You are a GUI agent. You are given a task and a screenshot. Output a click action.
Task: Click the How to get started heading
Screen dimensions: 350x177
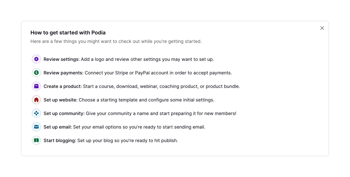pyautogui.click(x=68, y=33)
